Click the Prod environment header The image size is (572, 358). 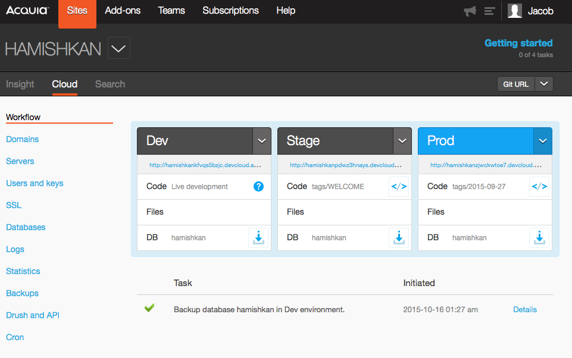(476, 141)
